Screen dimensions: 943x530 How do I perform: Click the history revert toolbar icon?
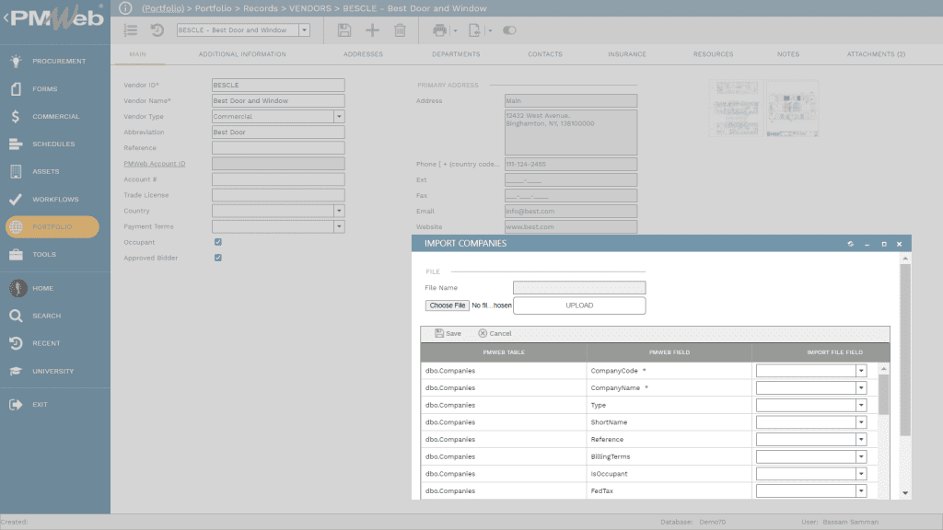pyautogui.click(x=157, y=30)
